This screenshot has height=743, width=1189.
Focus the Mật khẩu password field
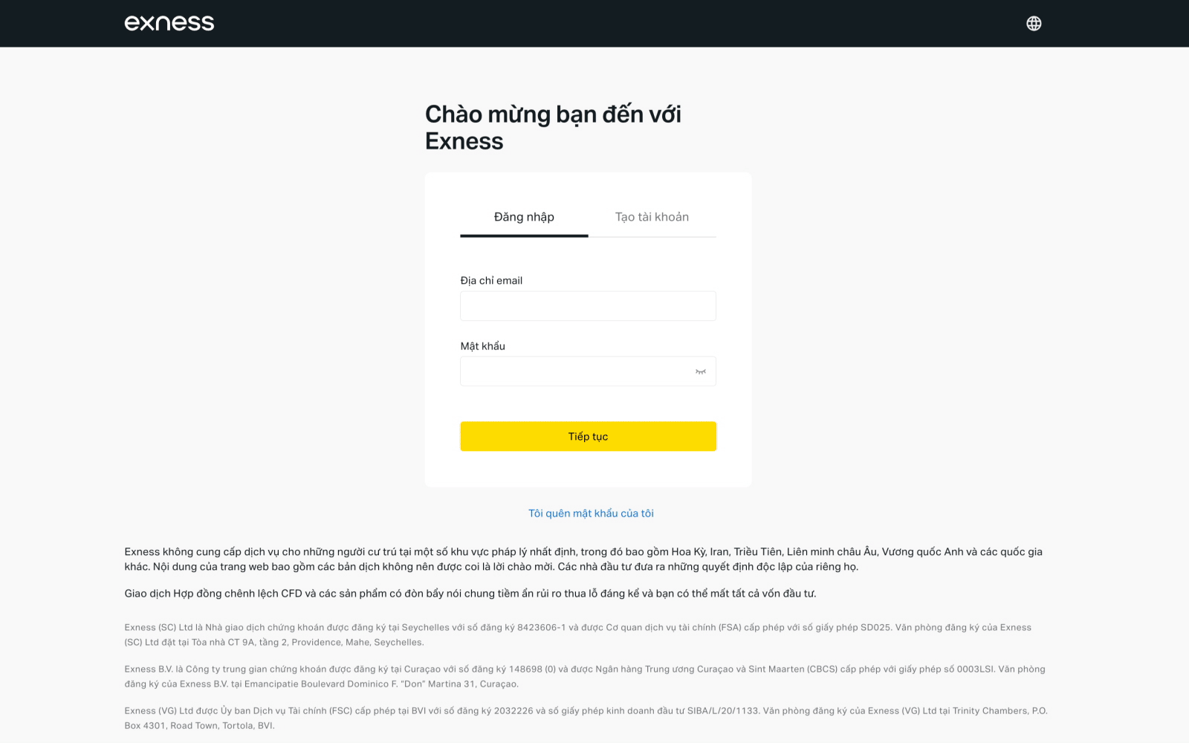click(576, 371)
